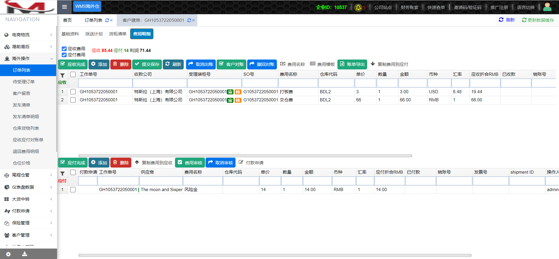Uncheck the 应收费用 checkbox
559x259 pixels.
[64, 49]
